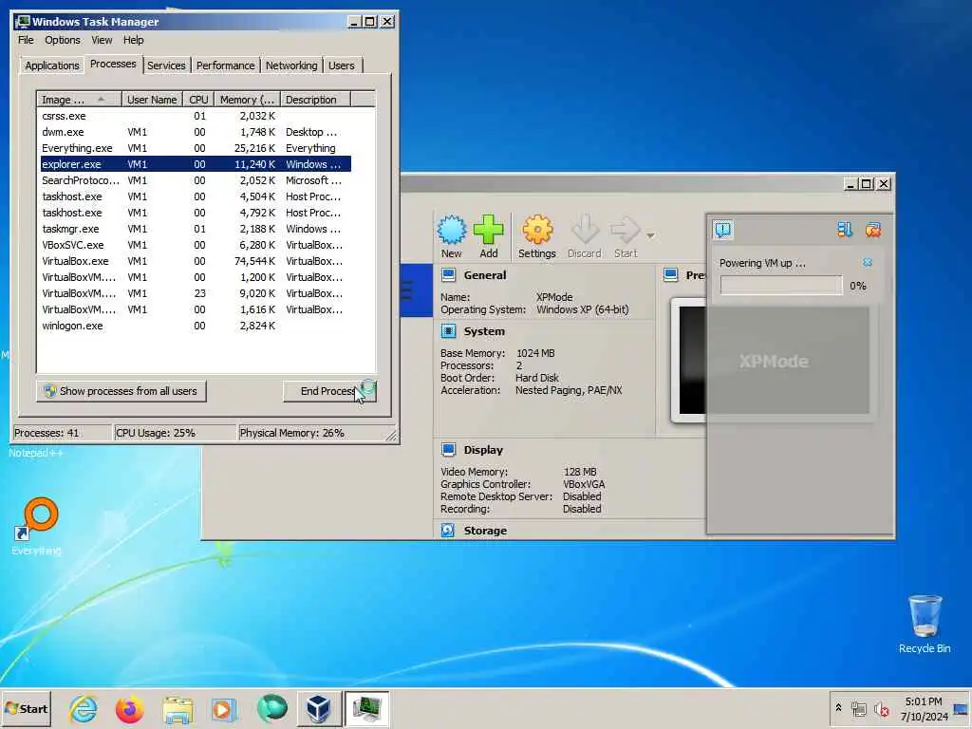Screen dimensions: 972x729
Task: Click Show processes from all users button
Action: click(121, 391)
